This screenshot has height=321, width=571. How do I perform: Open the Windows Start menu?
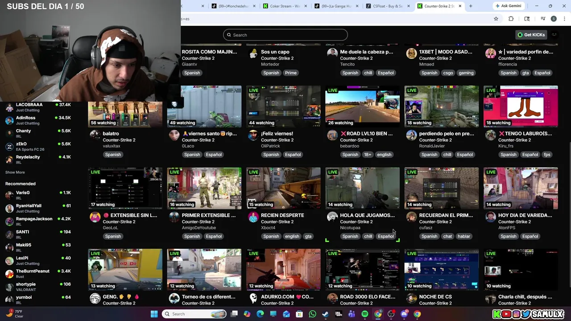154,314
